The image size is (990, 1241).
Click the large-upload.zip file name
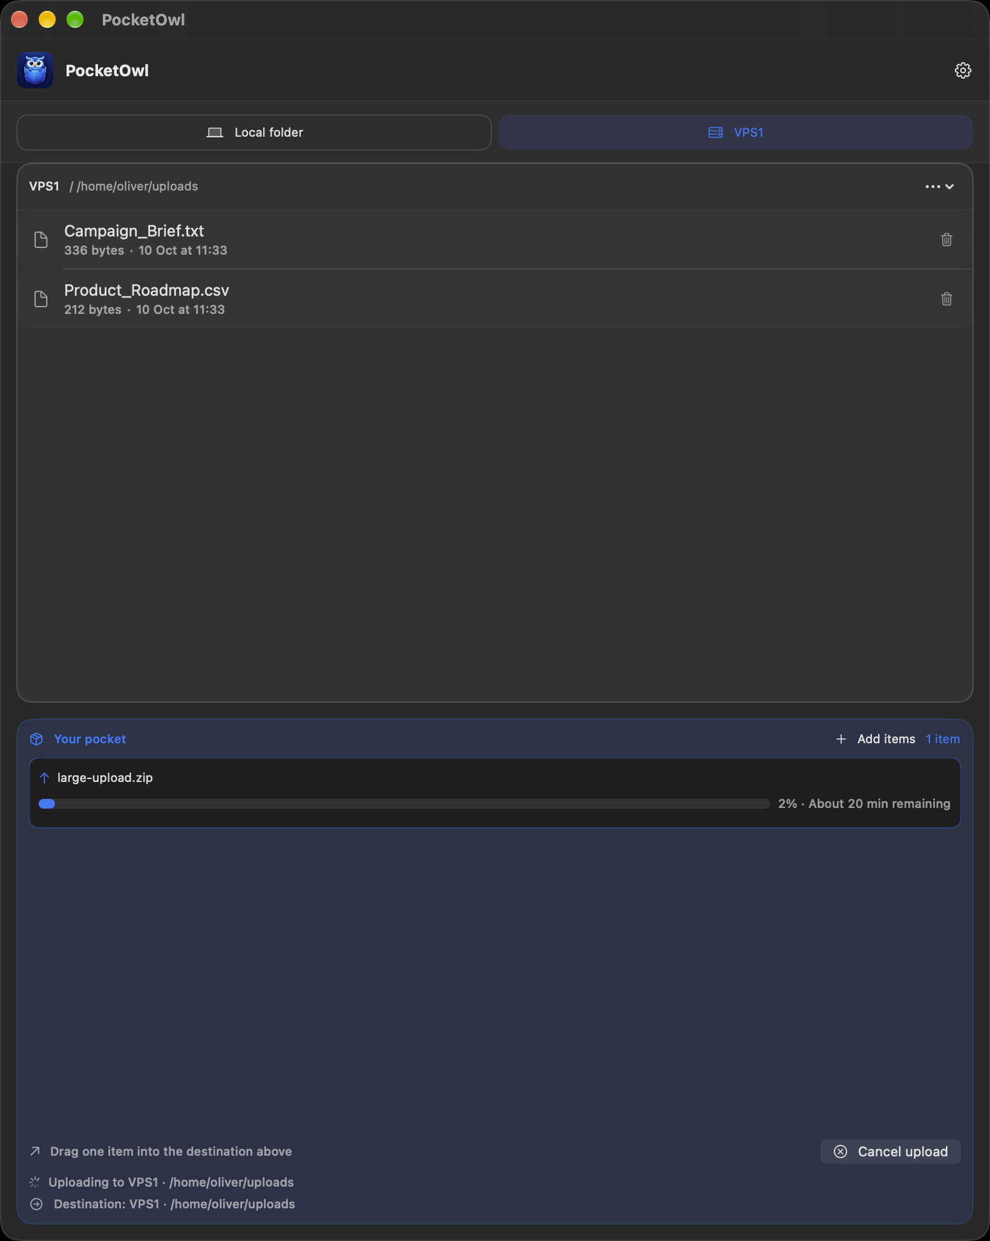(x=105, y=778)
